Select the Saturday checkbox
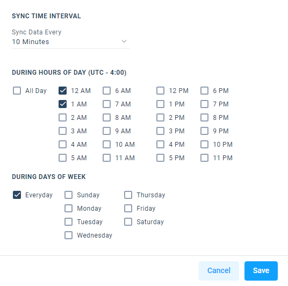288x286 pixels. point(128,221)
